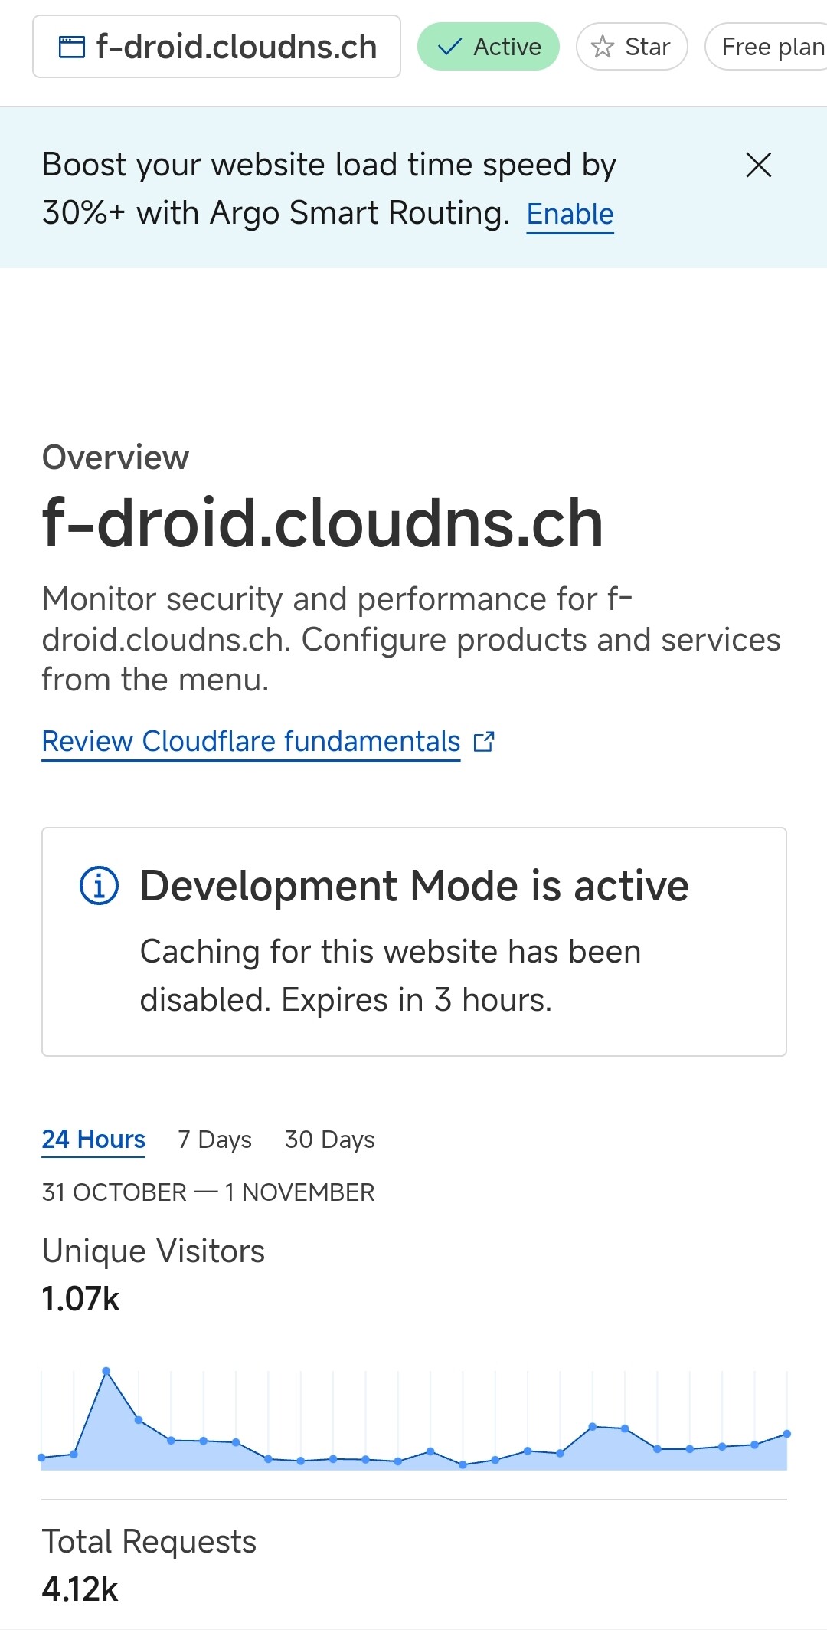
Task: Click the Unique Visitors 1.07k value
Action: click(x=81, y=1299)
